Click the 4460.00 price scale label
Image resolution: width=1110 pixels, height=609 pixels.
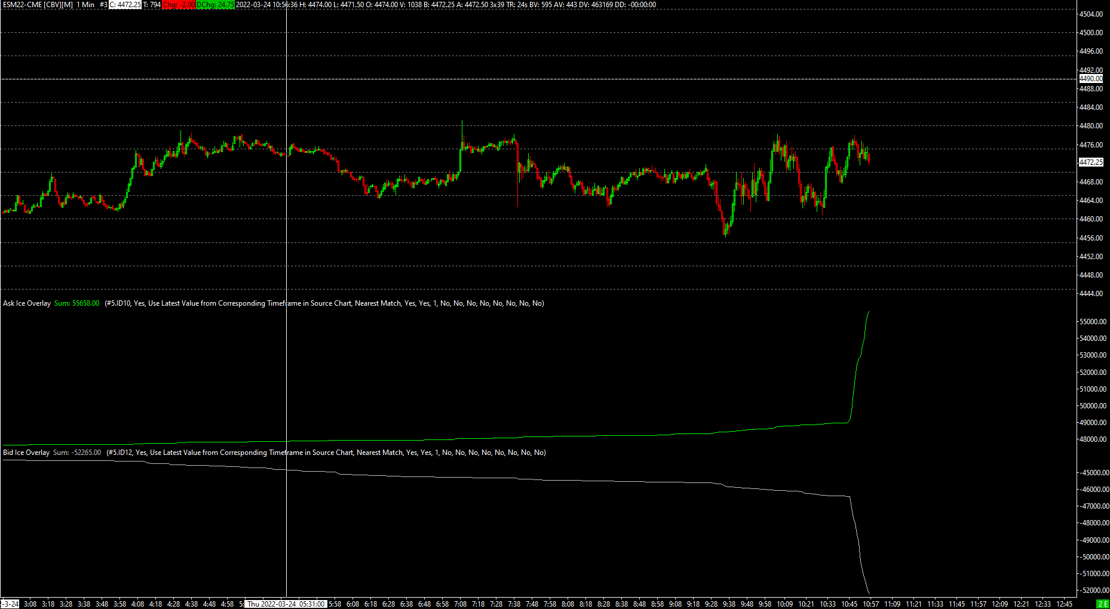point(1091,219)
